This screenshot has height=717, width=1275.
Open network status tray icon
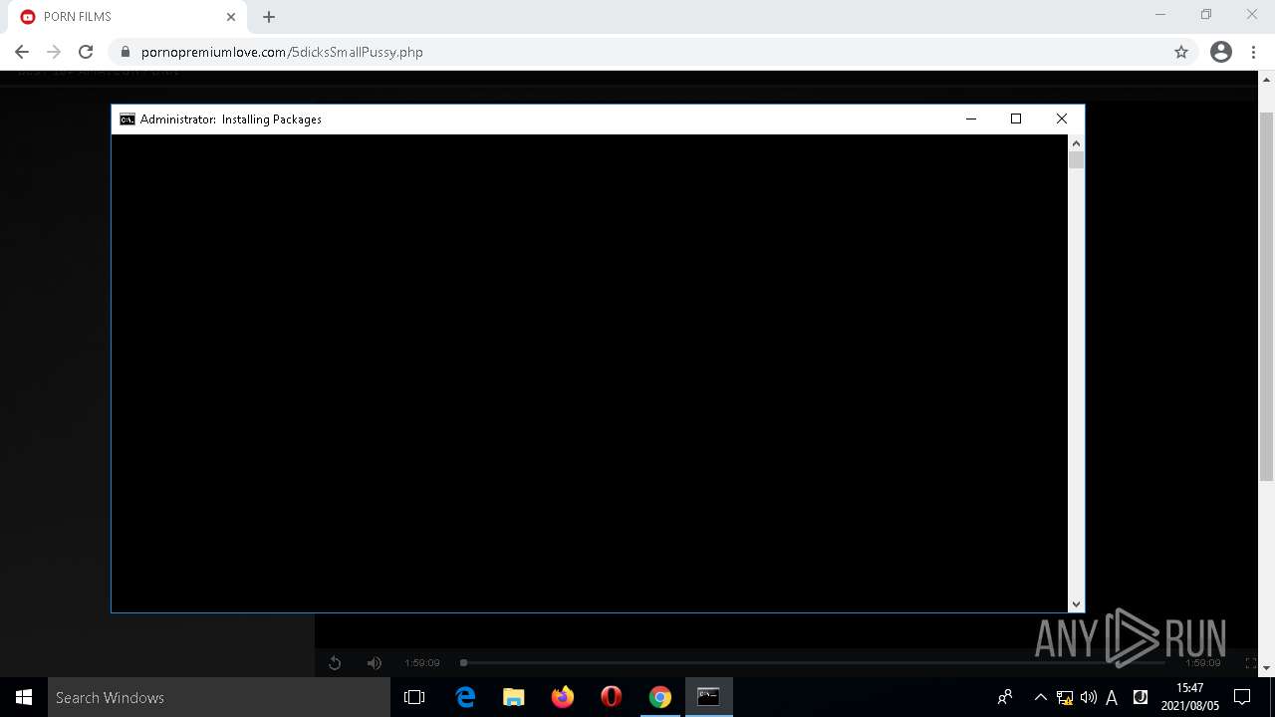[1065, 697]
